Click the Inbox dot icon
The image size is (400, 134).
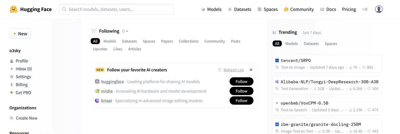[x=11, y=69]
